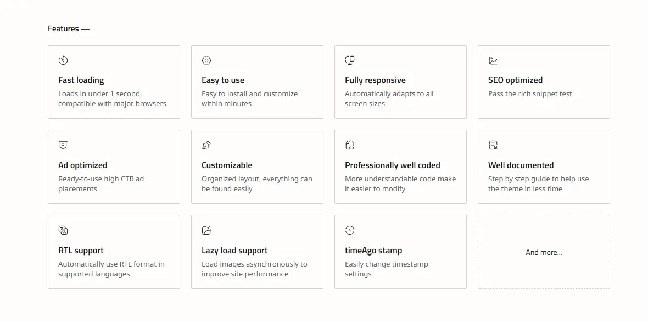Click the RTL support heading
The width and height of the screenshot is (648, 322).
(81, 251)
